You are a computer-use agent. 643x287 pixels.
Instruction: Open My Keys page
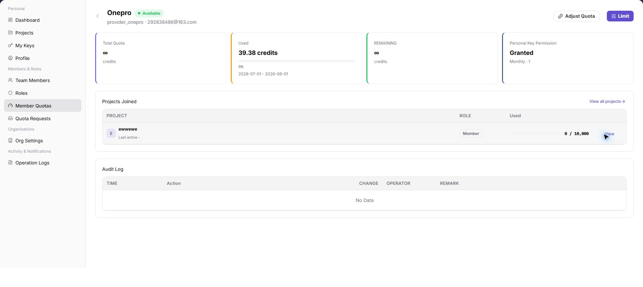[x=43, y=46]
